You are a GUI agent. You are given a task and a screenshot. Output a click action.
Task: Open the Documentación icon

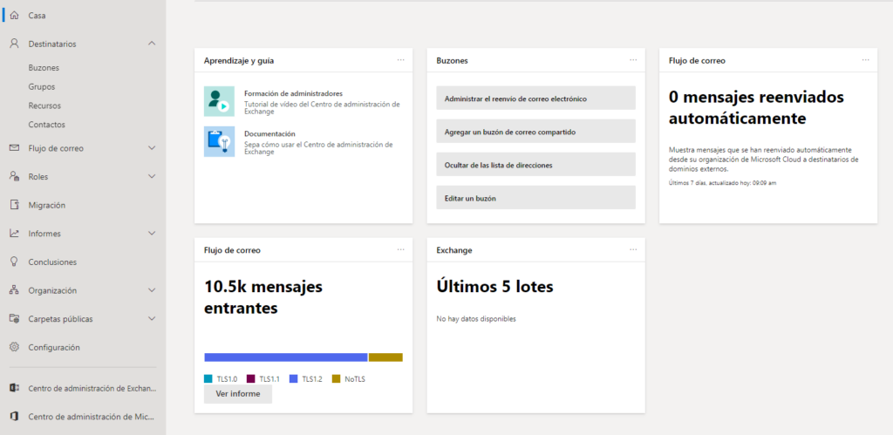pyautogui.click(x=219, y=141)
